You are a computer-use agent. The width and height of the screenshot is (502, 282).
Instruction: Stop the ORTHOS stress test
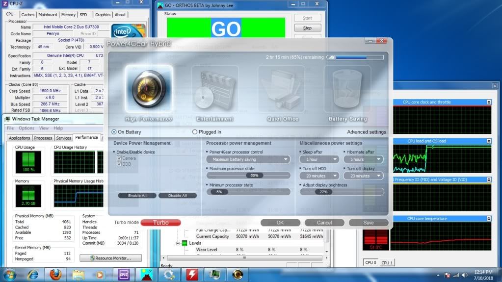[307, 28]
